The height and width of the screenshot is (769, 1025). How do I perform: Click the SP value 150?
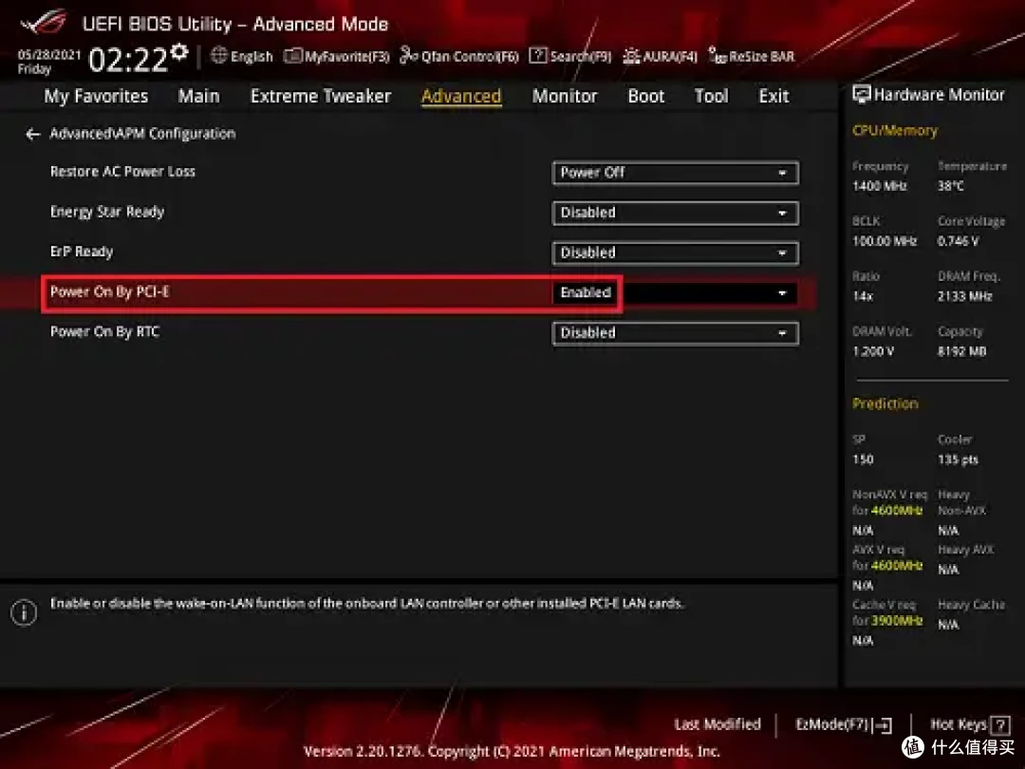tap(862, 460)
